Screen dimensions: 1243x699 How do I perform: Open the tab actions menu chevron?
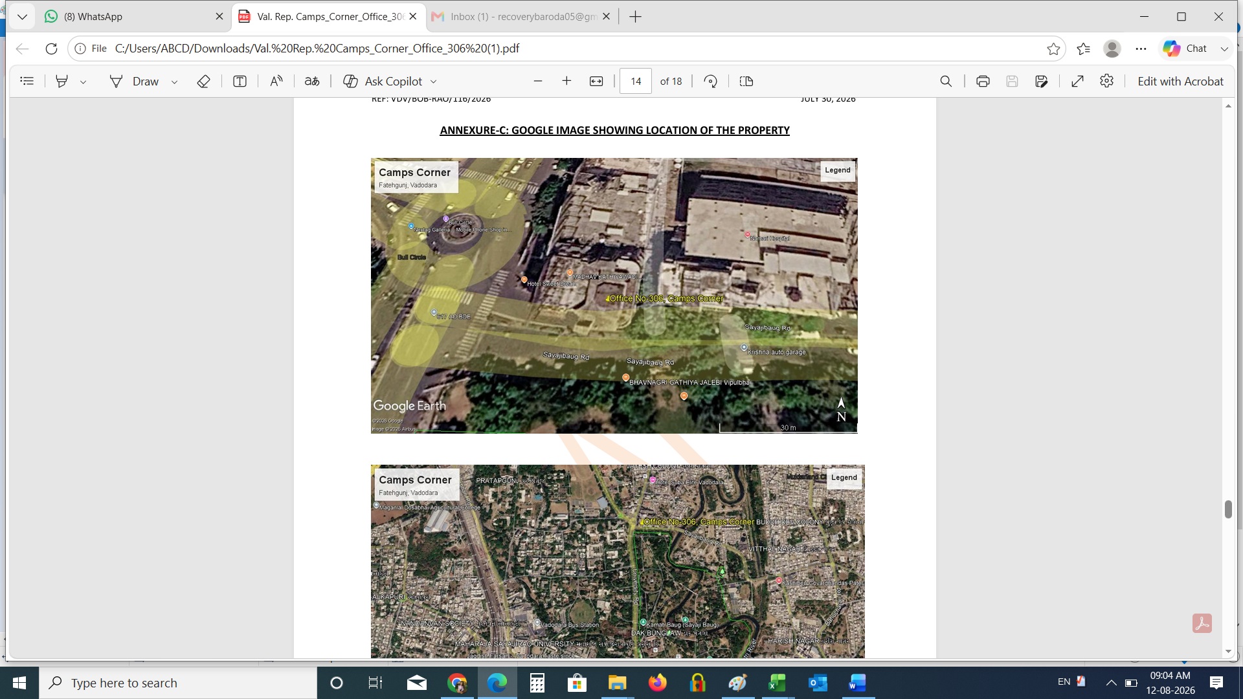(x=22, y=17)
